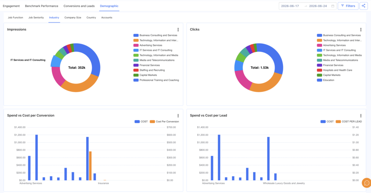The image size is (371, 193).
Task: Open the Clicks card three-dot menu
Action: [x=361, y=30]
